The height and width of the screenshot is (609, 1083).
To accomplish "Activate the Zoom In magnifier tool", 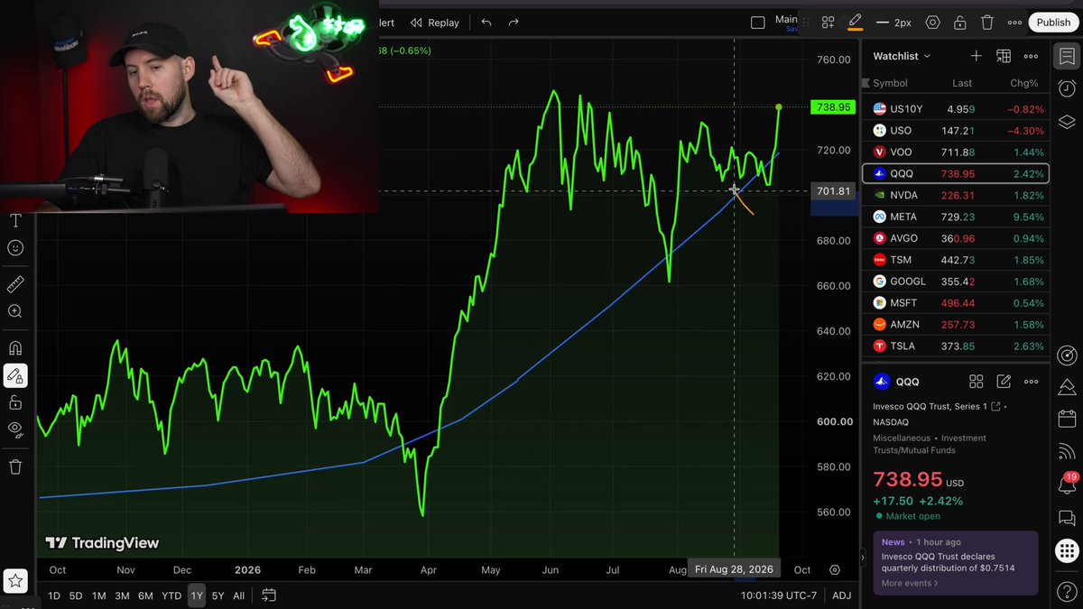I will click(15, 312).
